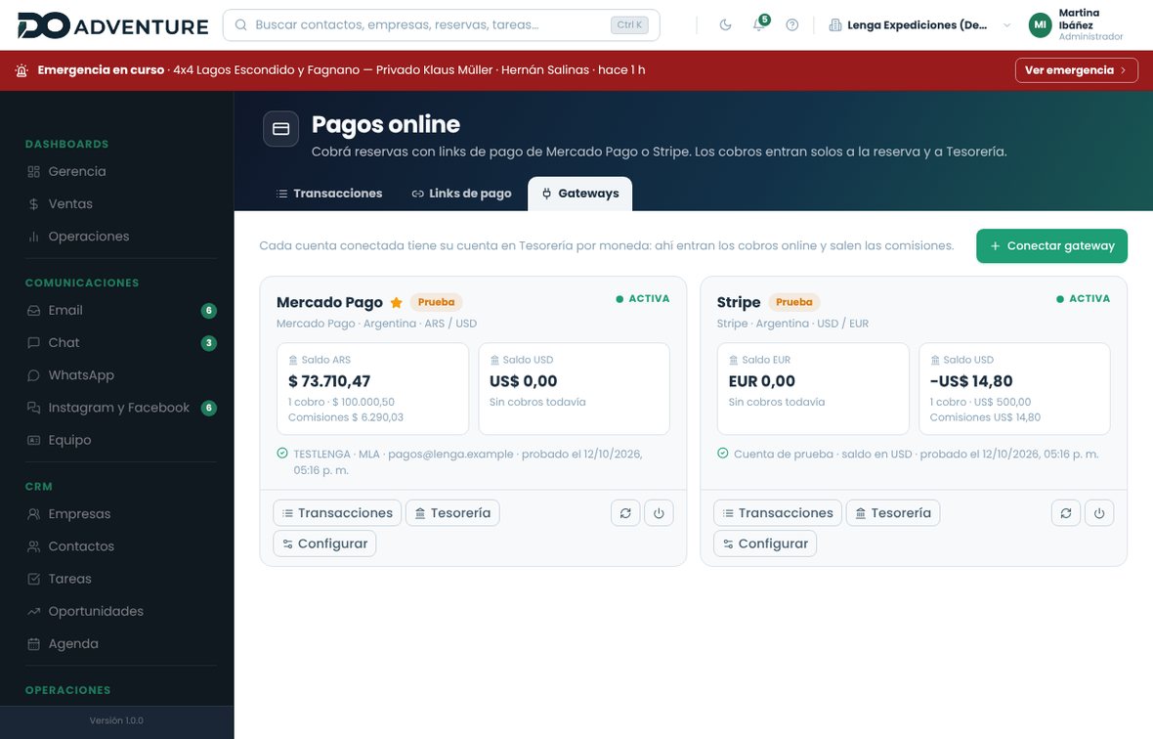
Task: Open Operaciones dashboard in sidebar
Action: [x=120, y=236]
